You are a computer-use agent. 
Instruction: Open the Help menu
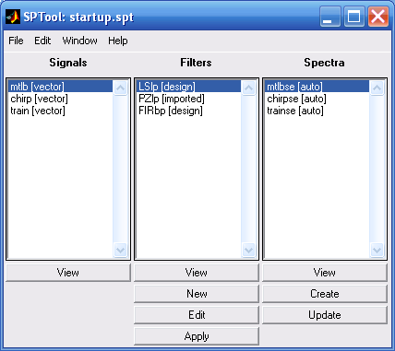coord(118,41)
